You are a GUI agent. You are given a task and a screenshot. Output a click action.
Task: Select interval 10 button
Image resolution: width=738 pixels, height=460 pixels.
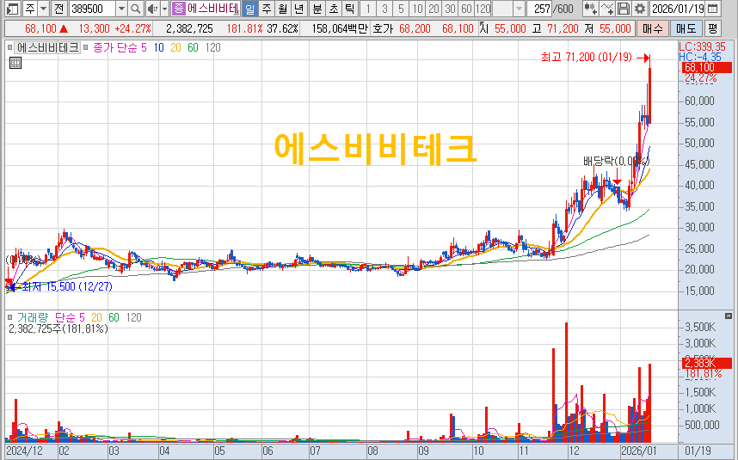coord(417,9)
